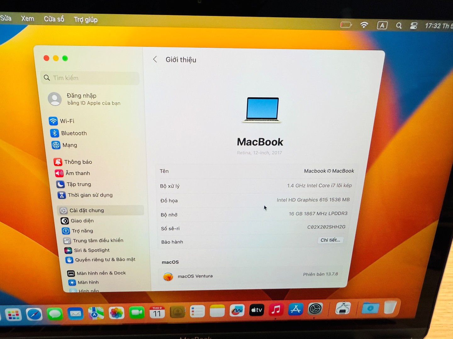Open Reminders from the Dock
Screen dimensions: 453x339
(x=197, y=311)
